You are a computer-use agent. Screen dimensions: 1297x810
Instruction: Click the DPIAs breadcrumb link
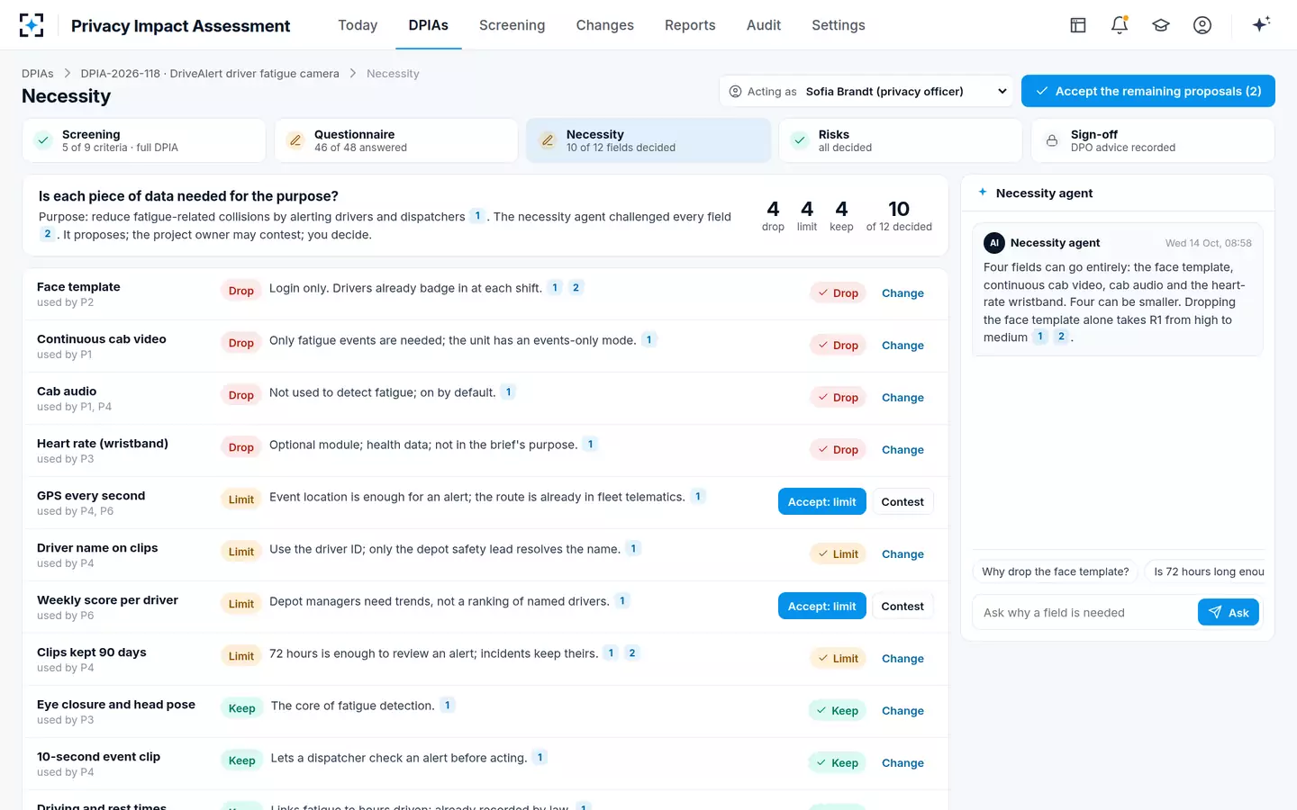pyautogui.click(x=38, y=74)
